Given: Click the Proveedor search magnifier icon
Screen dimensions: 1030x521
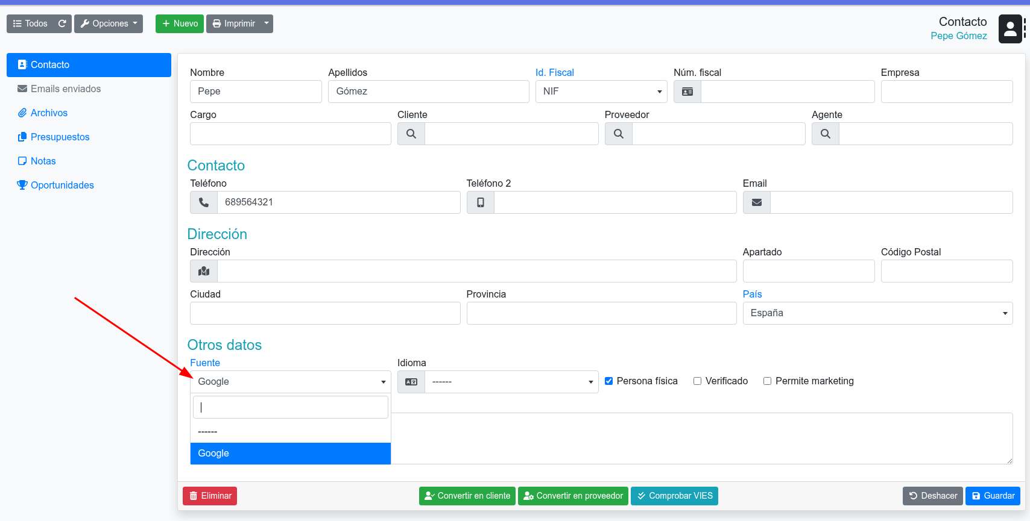Looking at the screenshot, I should (x=619, y=134).
